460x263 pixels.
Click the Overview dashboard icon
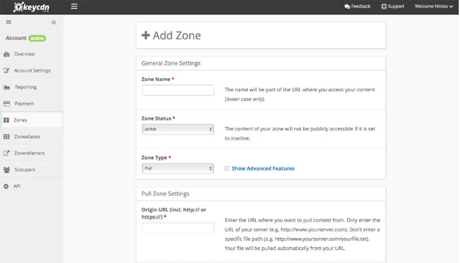pyautogui.click(x=6, y=54)
